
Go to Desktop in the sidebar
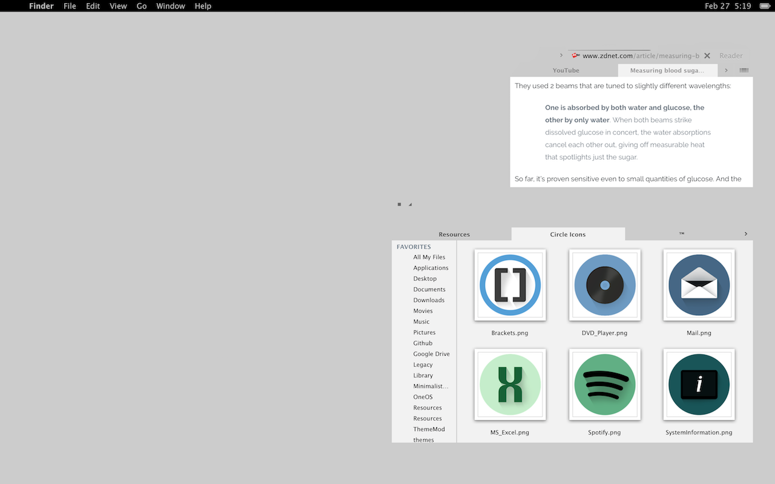425,279
